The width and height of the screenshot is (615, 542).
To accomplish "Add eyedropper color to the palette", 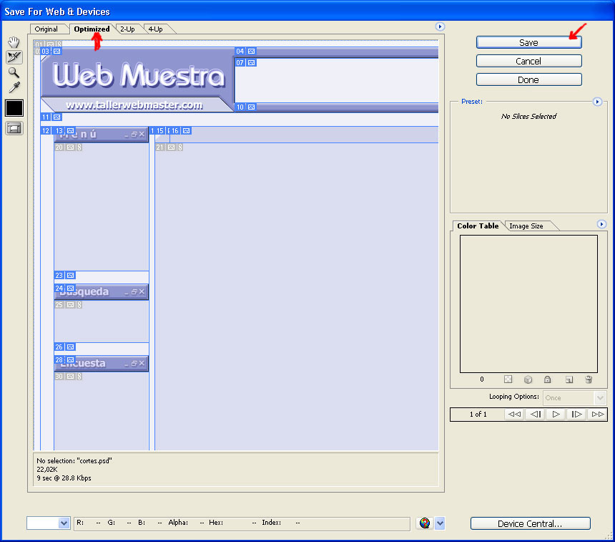I will [x=569, y=379].
